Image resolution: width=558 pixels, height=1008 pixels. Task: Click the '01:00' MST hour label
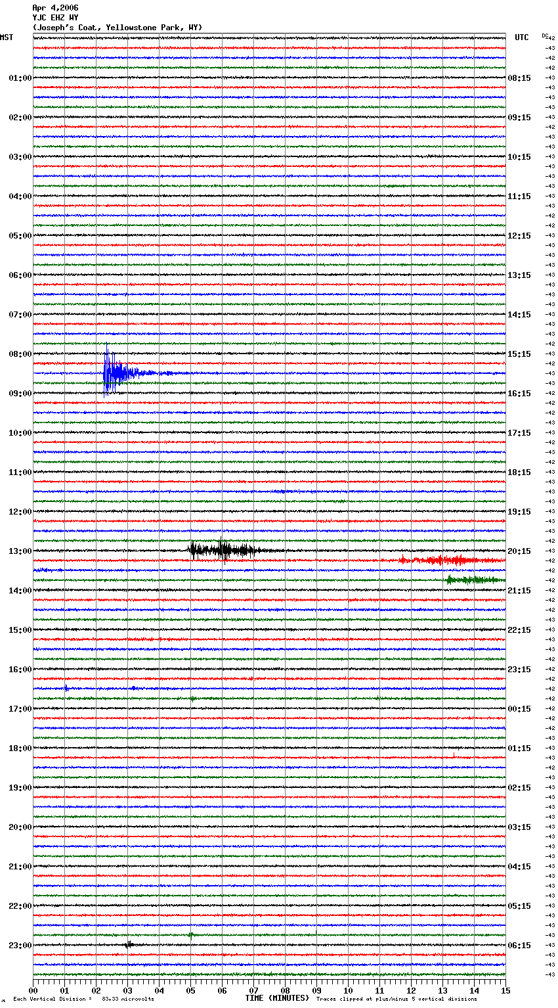20,78
